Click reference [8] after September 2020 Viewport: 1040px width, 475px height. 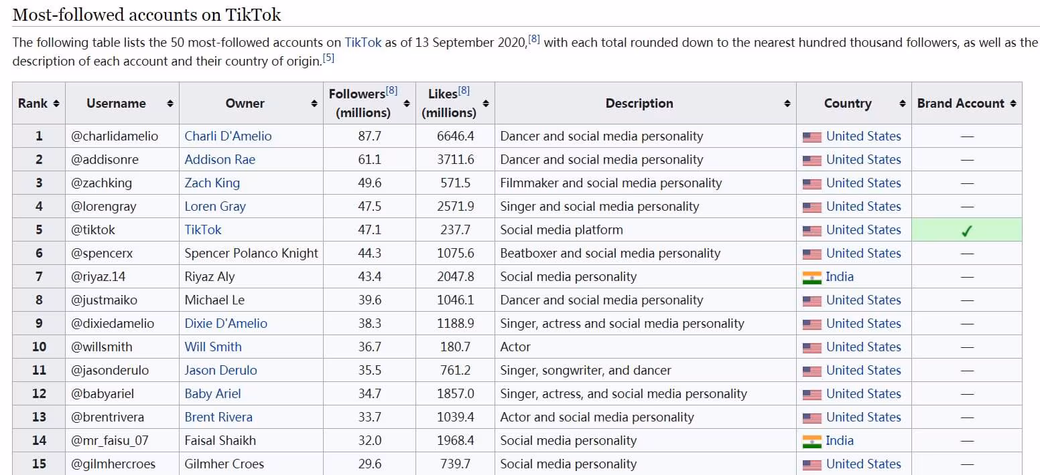(x=533, y=39)
